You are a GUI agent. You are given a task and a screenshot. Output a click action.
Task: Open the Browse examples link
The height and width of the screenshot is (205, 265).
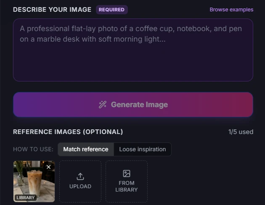tap(231, 10)
